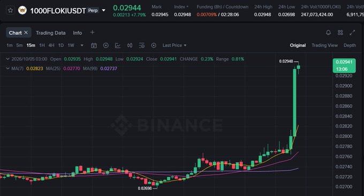Change candlestick chart style icon

coord(130,45)
